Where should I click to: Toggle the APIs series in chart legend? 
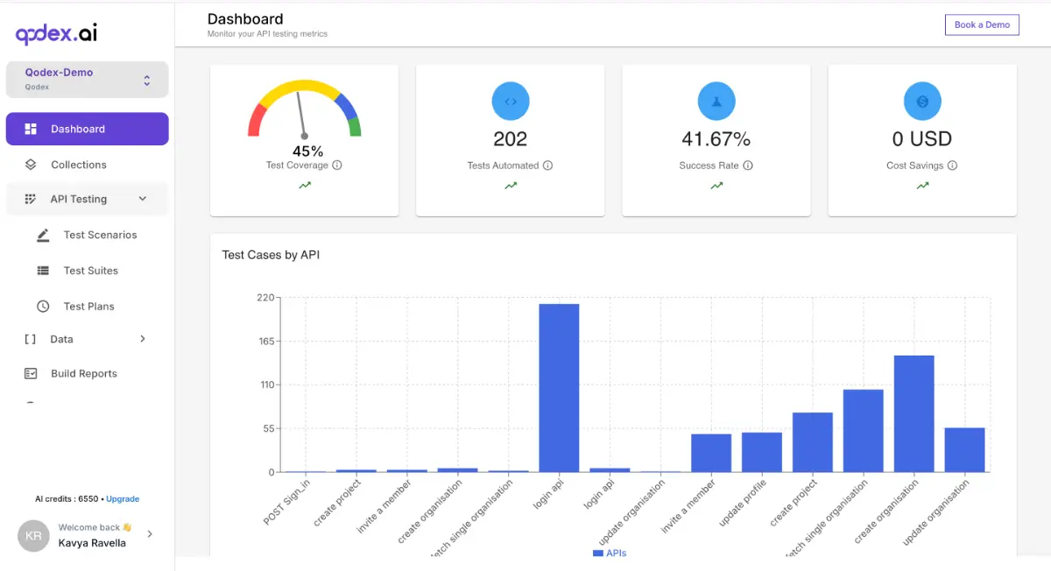[610, 553]
